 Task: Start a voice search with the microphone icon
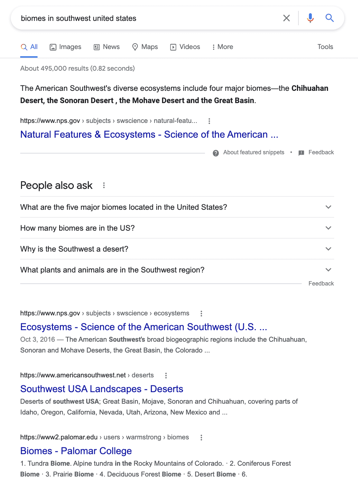coord(310,18)
